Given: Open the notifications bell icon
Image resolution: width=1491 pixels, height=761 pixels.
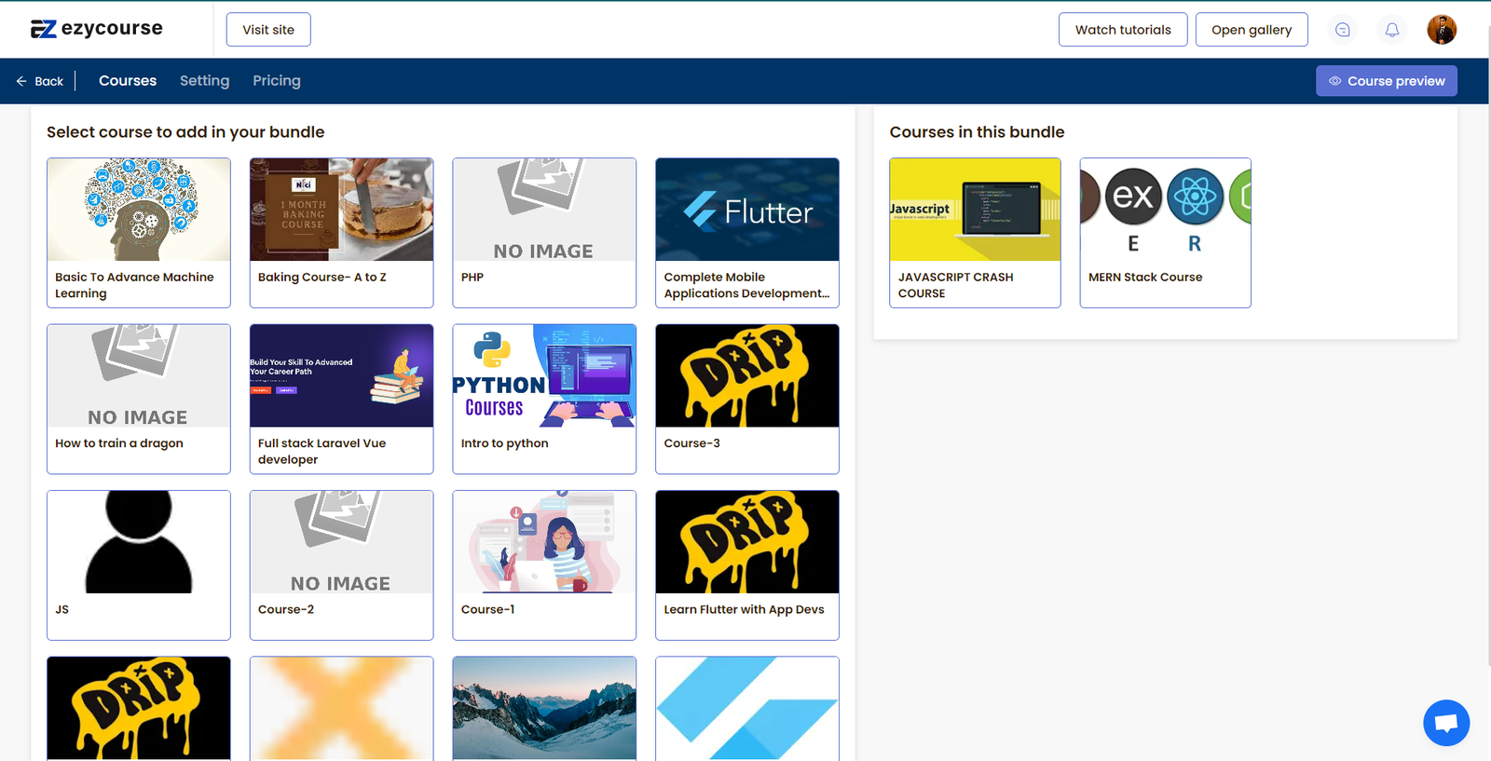Looking at the screenshot, I should pyautogui.click(x=1391, y=30).
